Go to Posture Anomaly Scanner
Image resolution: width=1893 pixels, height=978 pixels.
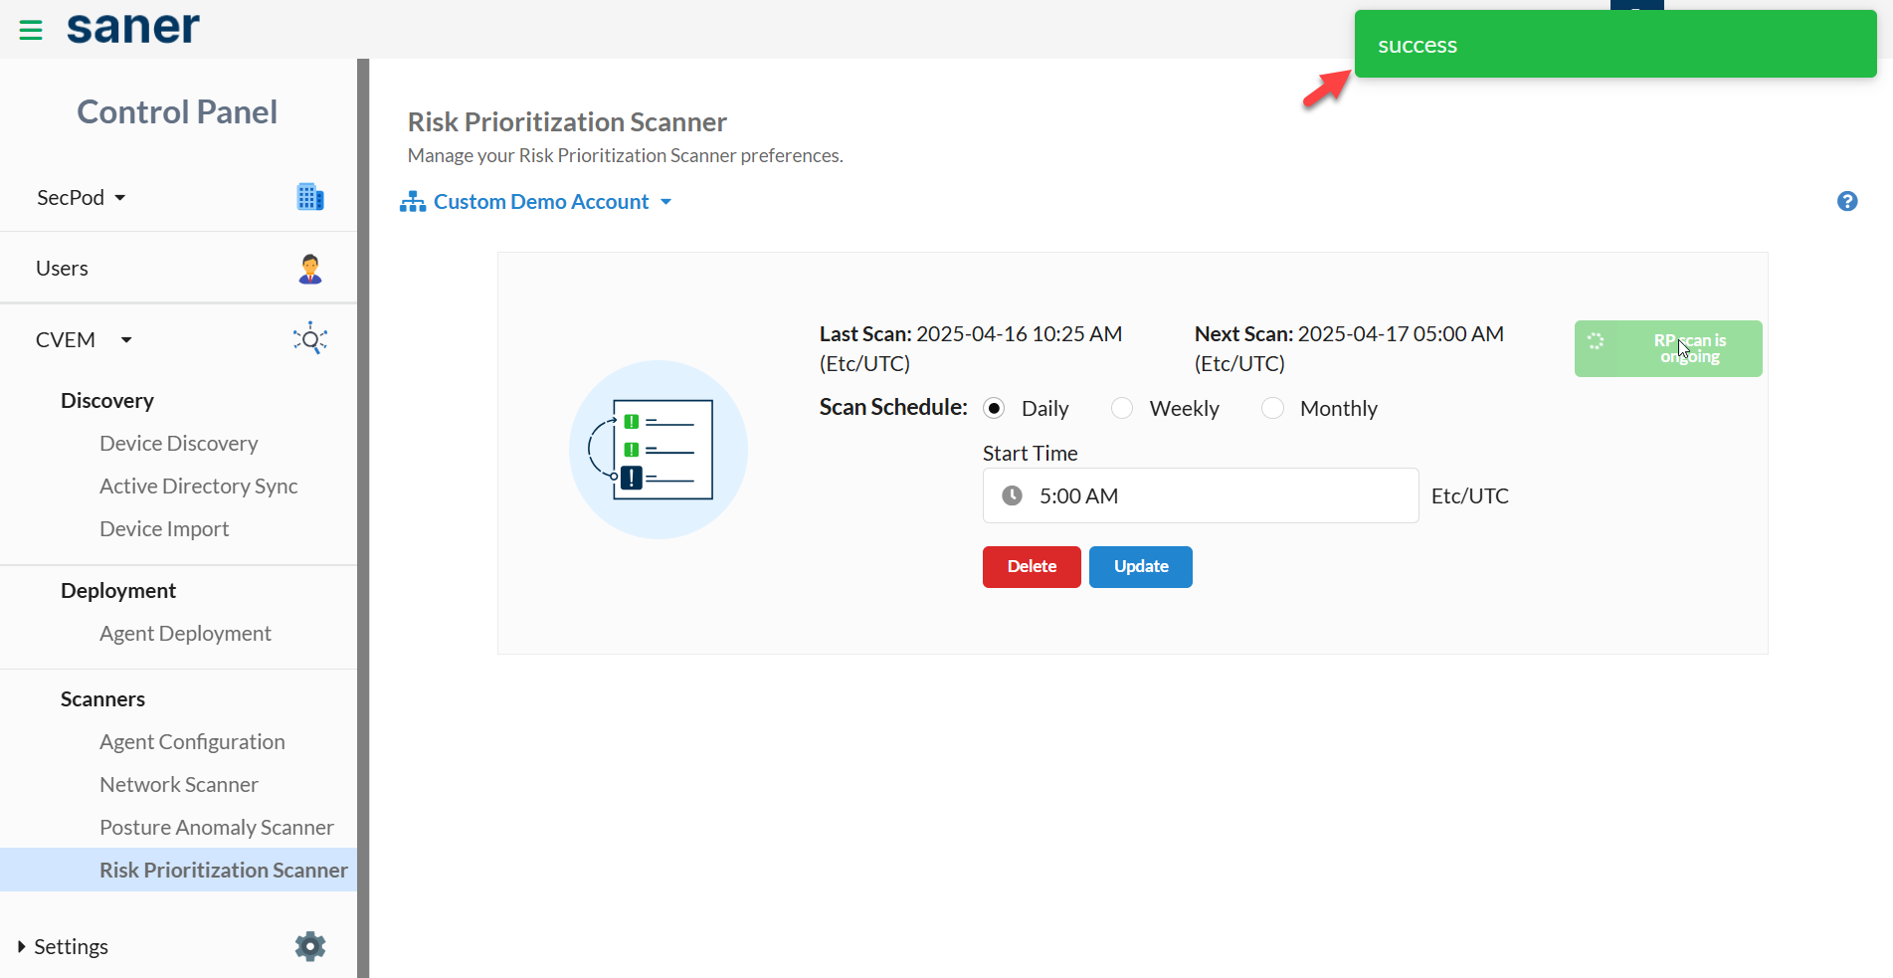[x=216, y=827]
